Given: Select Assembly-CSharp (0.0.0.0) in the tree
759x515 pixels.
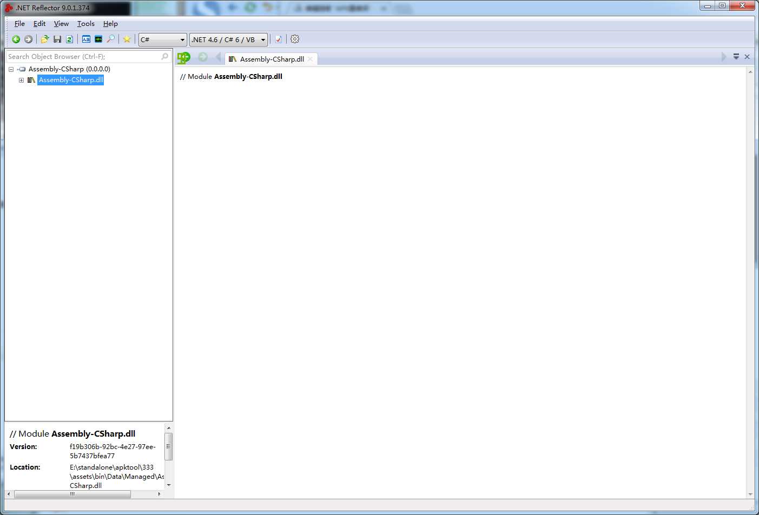Looking at the screenshot, I should (69, 69).
